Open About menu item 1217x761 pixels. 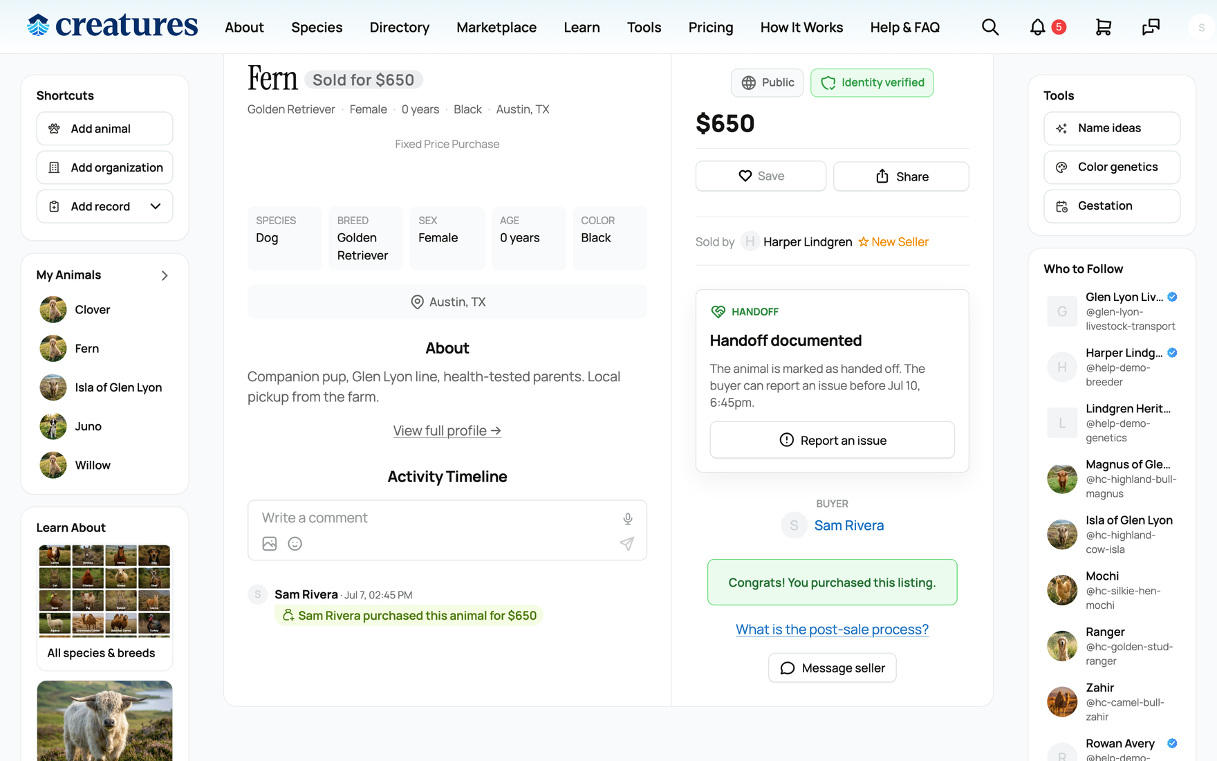click(244, 27)
